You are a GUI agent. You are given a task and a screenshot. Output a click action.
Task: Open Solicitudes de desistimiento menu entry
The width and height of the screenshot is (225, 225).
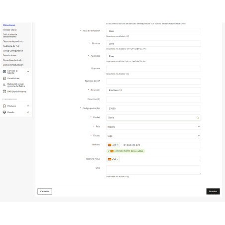tap(10, 35)
